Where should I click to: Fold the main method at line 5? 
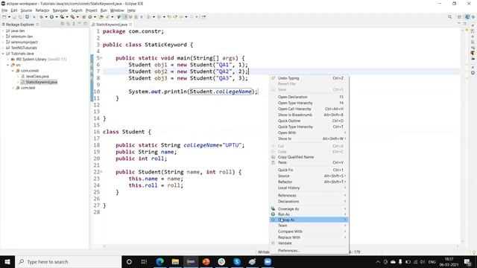click(101, 58)
